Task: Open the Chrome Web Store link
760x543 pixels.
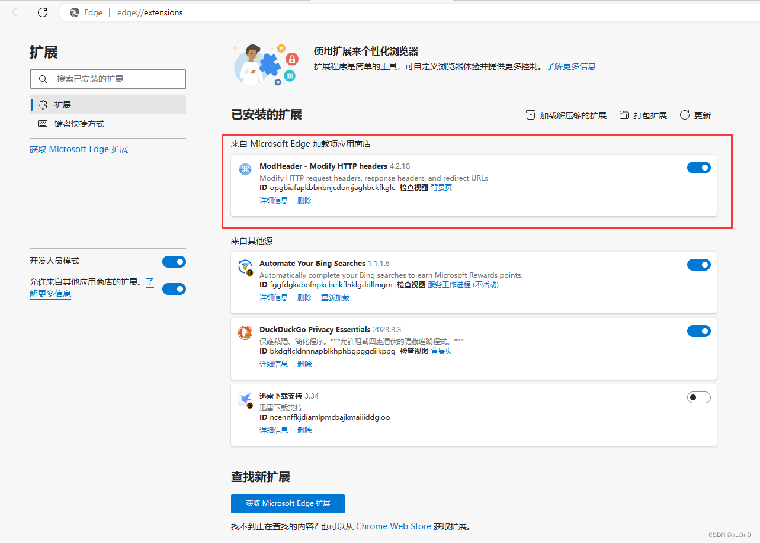Action: click(393, 526)
